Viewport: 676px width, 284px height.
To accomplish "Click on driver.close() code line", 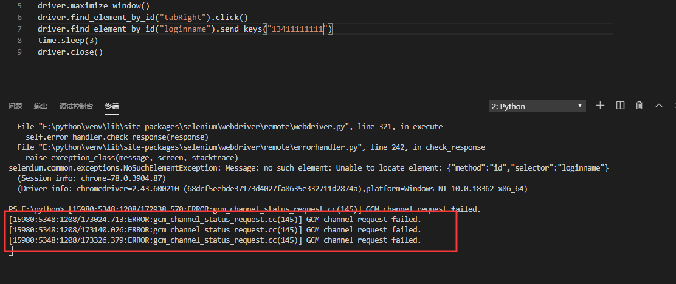I will (x=70, y=52).
